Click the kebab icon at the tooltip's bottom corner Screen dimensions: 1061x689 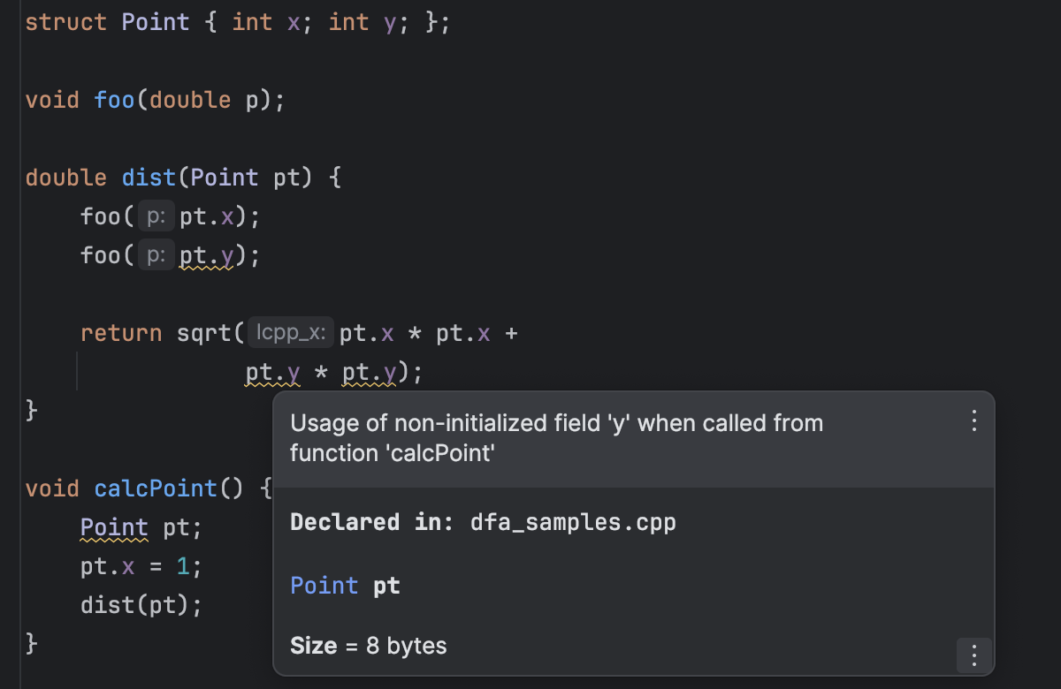pyautogui.click(x=973, y=655)
